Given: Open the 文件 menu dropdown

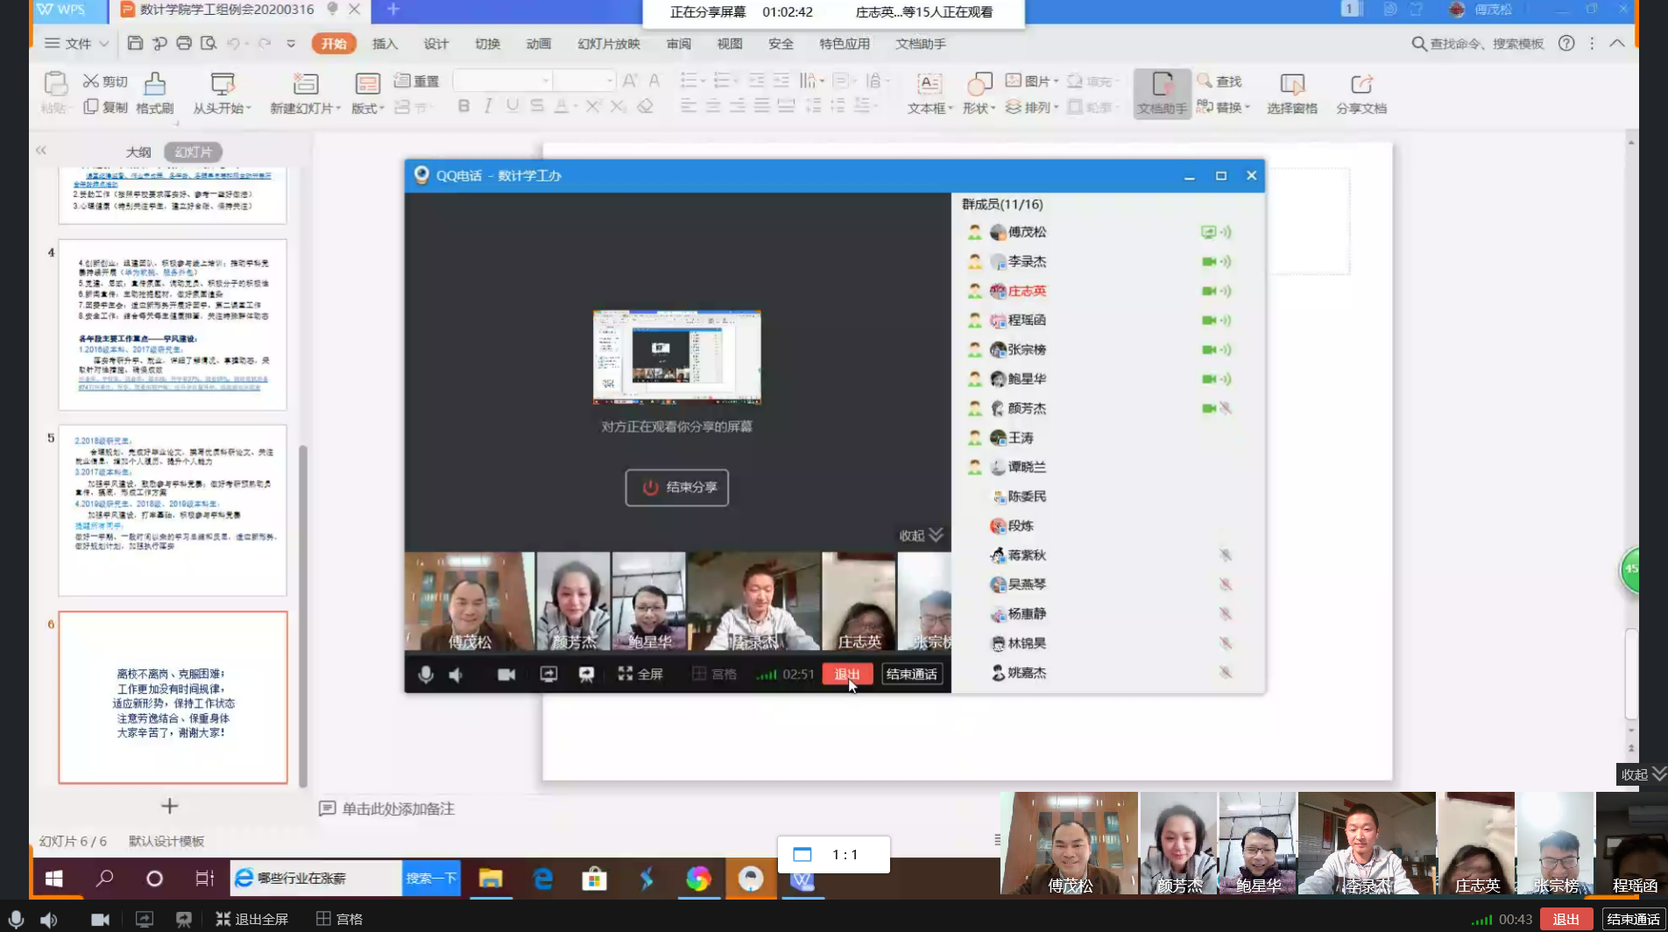Looking at the screenshot, I should pyautogui.click(x=77, y=43).
